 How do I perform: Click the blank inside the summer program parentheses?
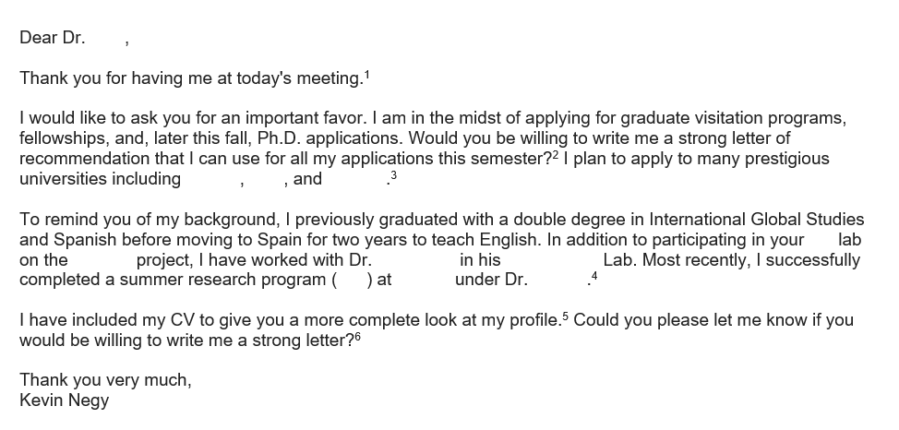point(352,280)
